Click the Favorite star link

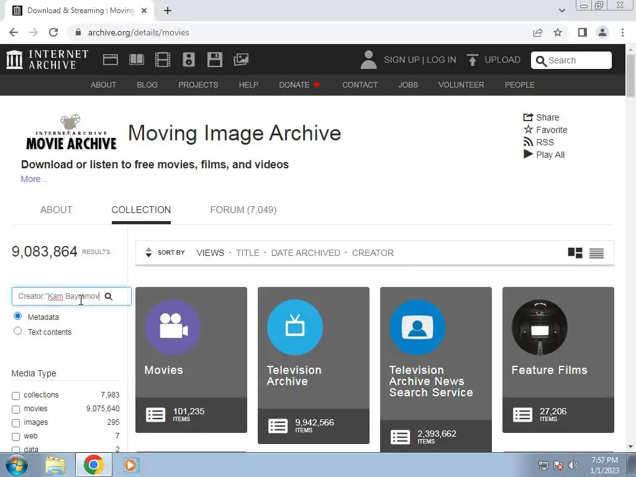coord(545,130)
